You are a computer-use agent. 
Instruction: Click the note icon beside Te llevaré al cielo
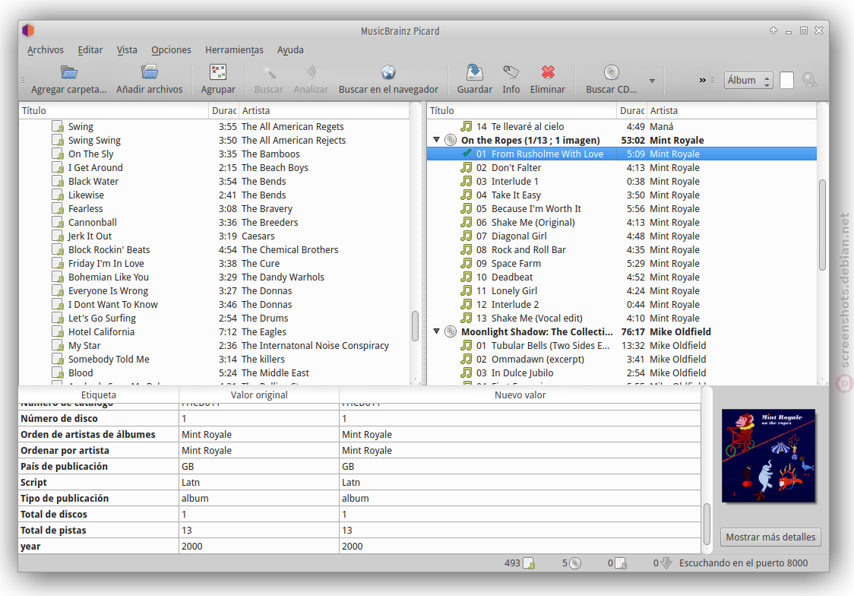pos(467,126)
